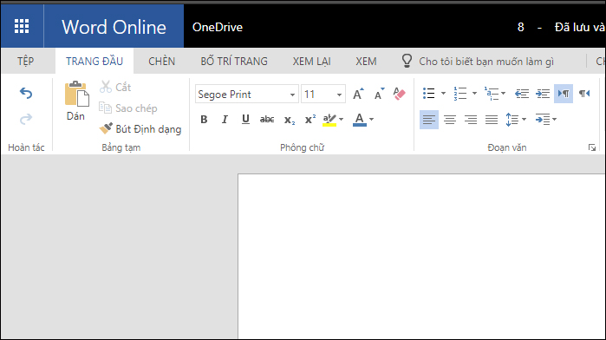Open highlight color dropdown arrow

coord(341,120)
